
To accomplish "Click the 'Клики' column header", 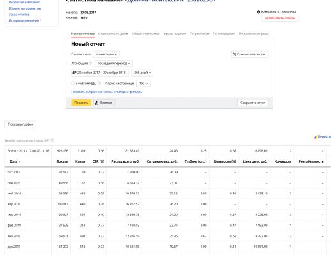I will [81, 161].
